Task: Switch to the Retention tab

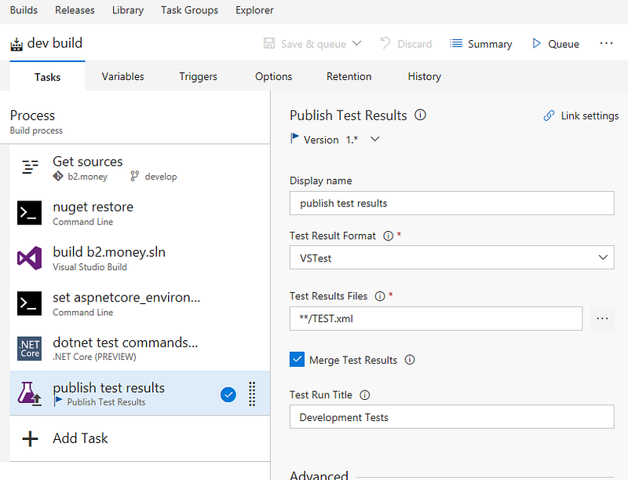Action: tap(349, 76)
